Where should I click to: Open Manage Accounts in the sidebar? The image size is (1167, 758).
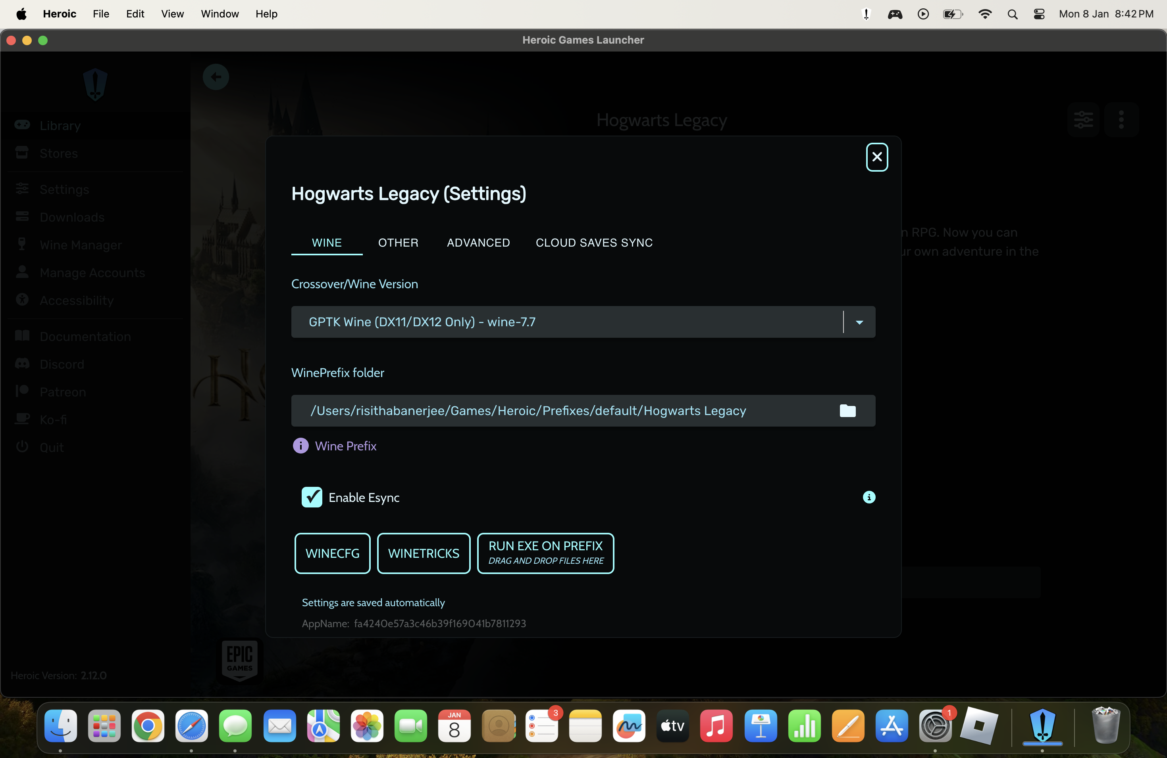96,273
